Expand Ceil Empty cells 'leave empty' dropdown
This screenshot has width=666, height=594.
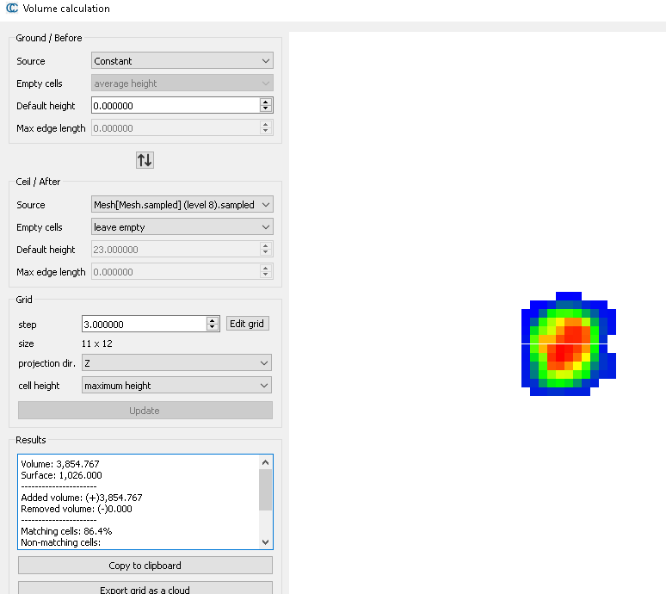[x=182, y=227]
